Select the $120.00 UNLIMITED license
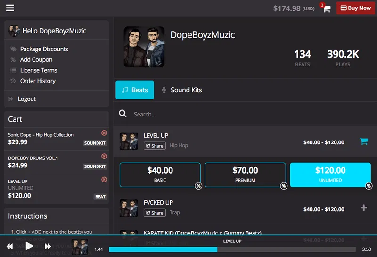The height and width of the screenshot is (257, 377). 330,174
